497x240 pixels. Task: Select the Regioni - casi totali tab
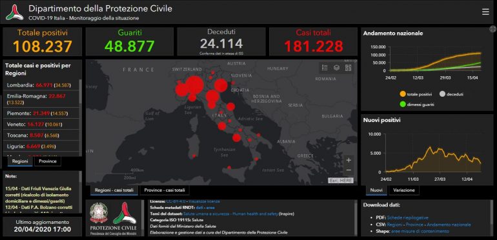(114, 190)
